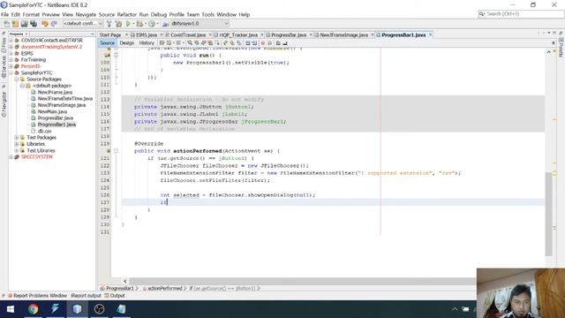
Task: Click the New File toolbar icon
Action: [6, 24]
